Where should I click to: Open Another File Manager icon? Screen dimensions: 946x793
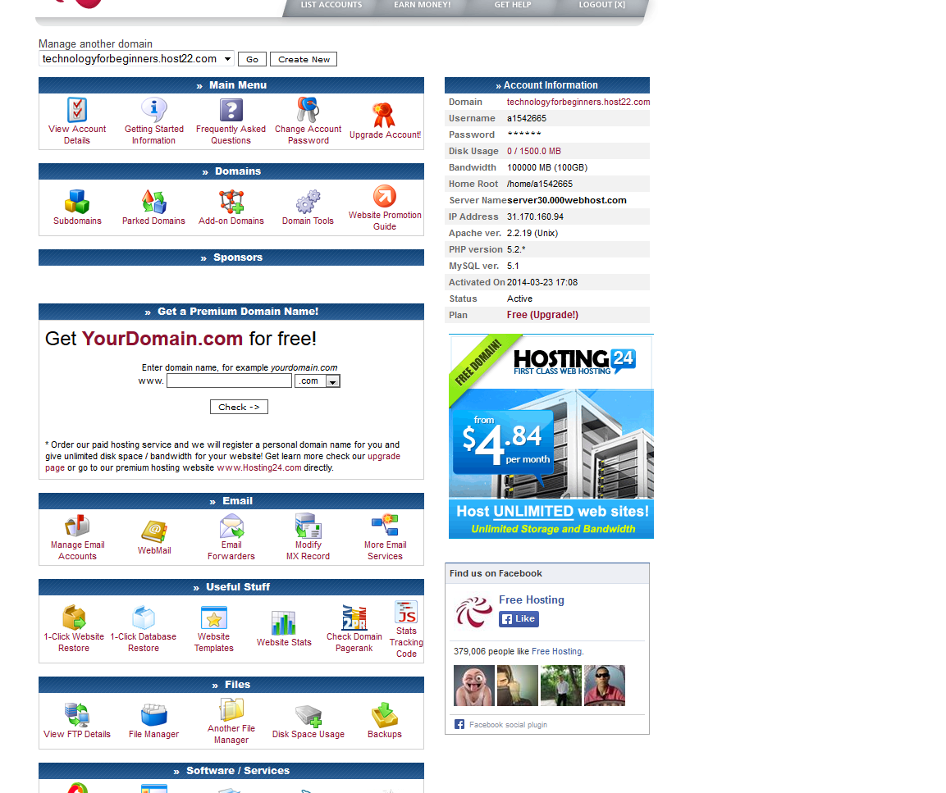(231, 710)
